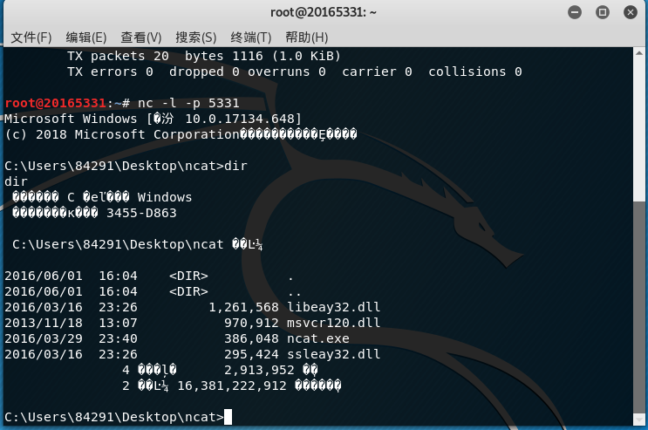Close the terminal window
Image resolution: width=648 pixels, height=430 pixels.
631,12
